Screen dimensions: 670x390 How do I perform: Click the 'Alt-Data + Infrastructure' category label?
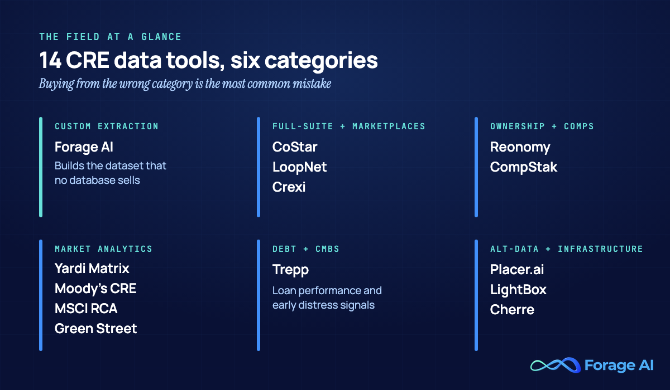tap(567, 249)
